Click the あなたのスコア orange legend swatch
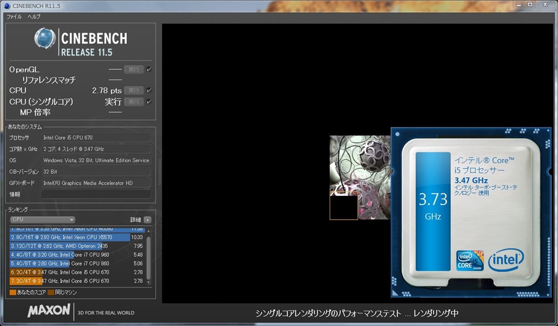The width and height of the screenshot is (558, 326). tap(13, 293)
